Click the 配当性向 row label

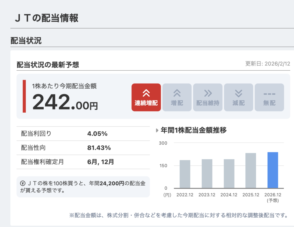33,148
